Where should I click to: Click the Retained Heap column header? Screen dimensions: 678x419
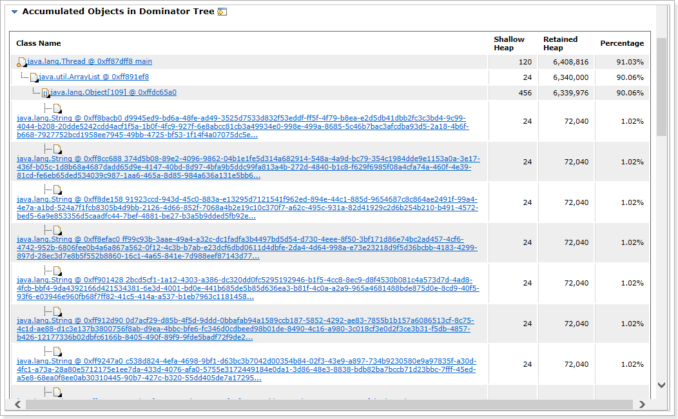[x=561, y=43]
